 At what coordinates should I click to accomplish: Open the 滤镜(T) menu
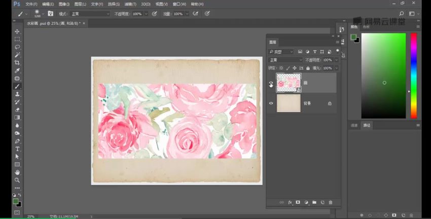click(130, 4)
